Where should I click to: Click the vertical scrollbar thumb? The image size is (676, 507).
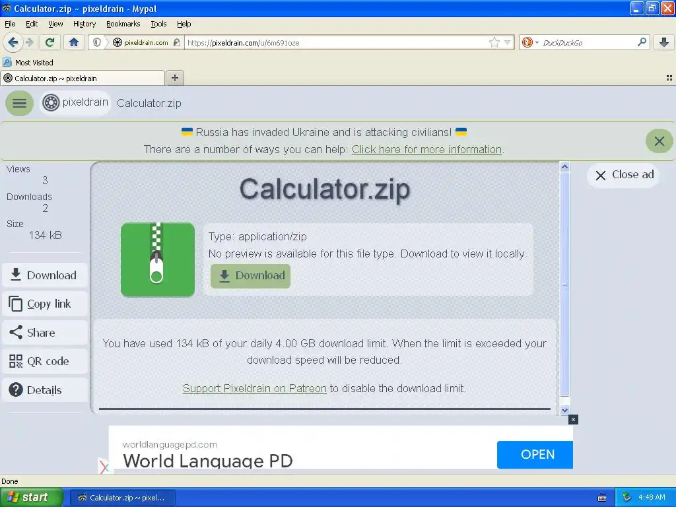click(564, 284)
